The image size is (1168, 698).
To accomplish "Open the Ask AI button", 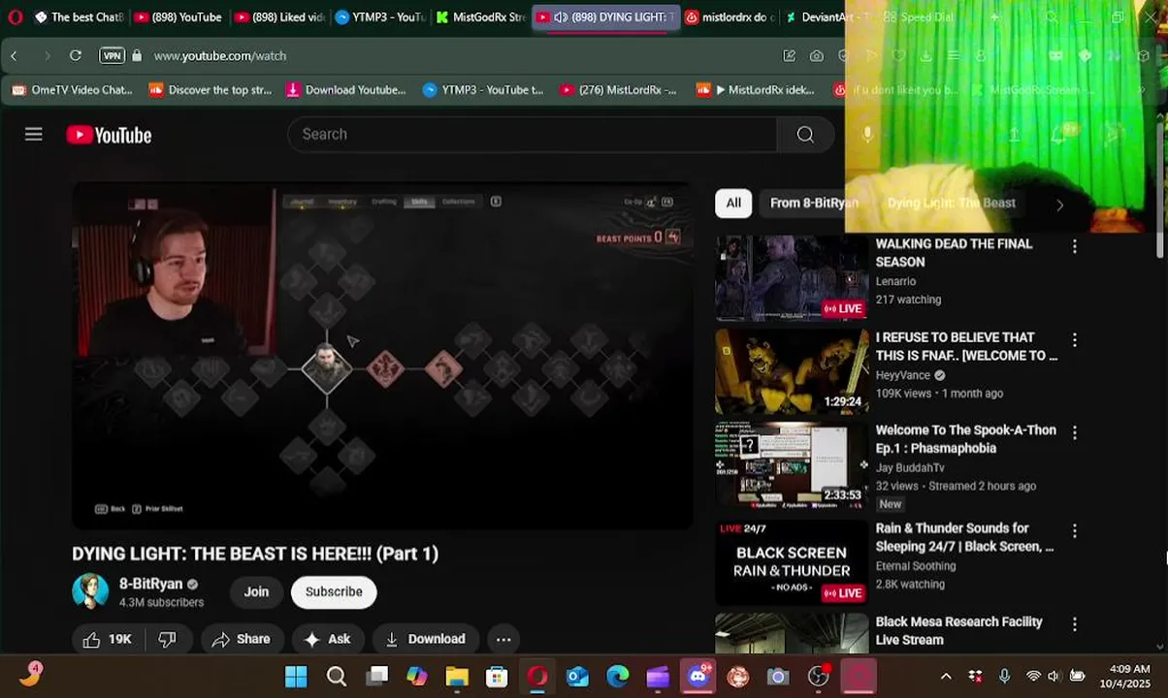I will pyautogui.click(x=328, y=639).
